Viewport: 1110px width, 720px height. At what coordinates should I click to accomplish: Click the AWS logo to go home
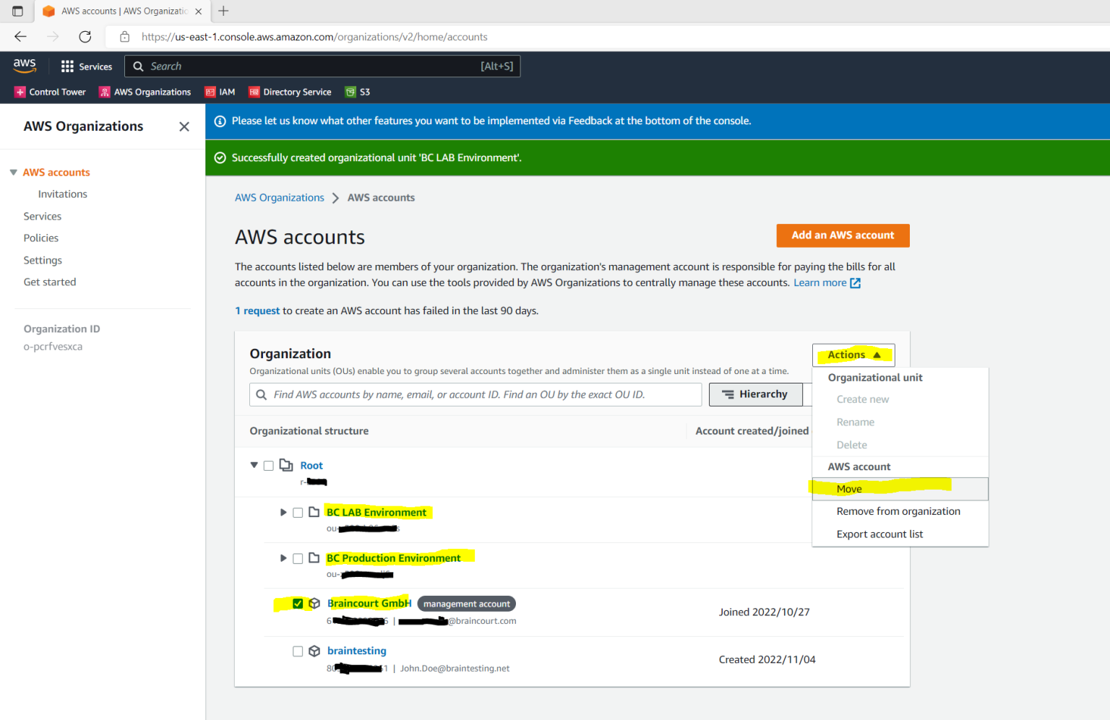click(24, 66)
